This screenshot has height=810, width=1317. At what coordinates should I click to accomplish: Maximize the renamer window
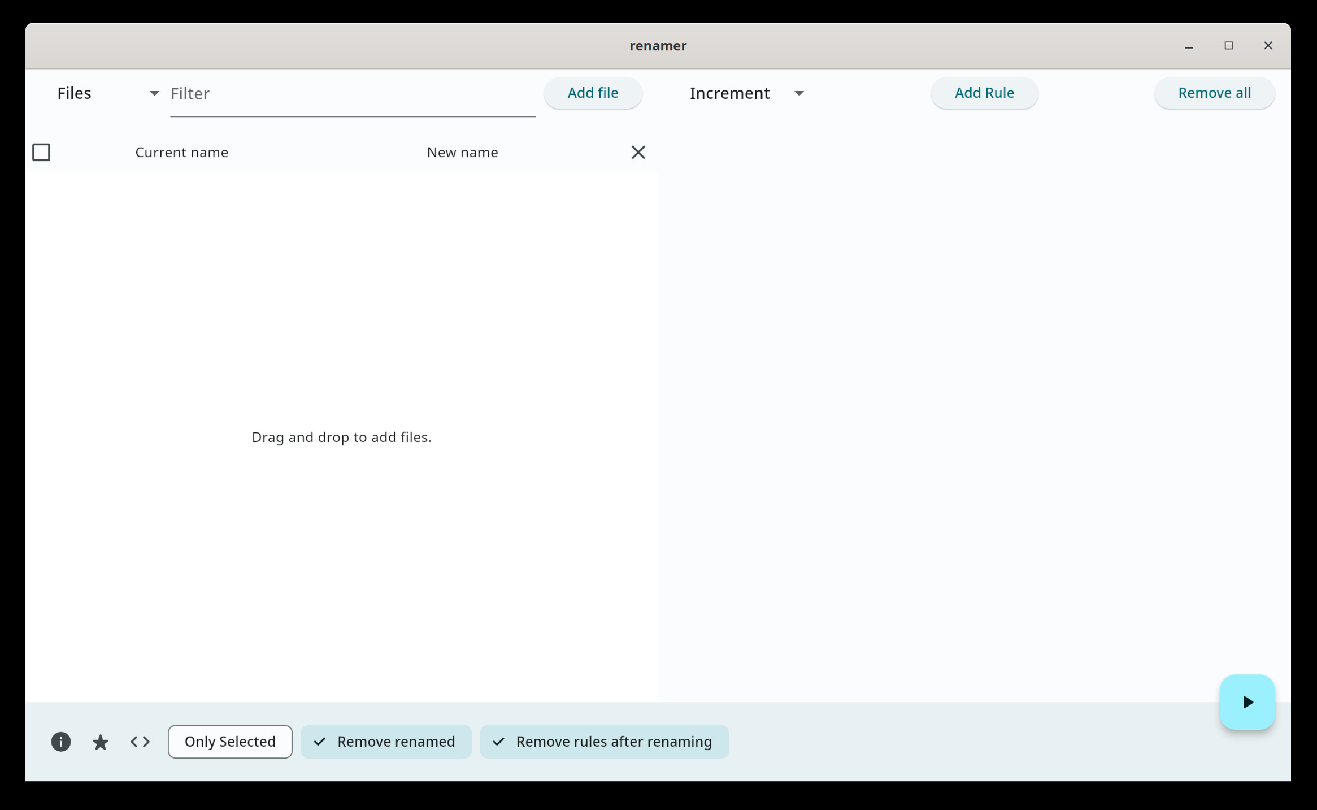coord(1228,46)
